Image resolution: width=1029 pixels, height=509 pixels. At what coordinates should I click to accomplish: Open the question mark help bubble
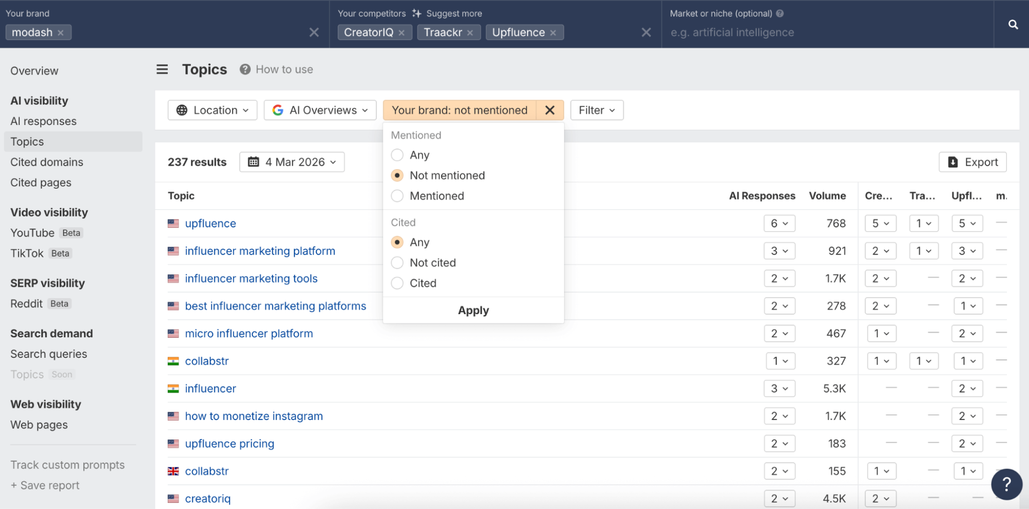[1006, 484]
